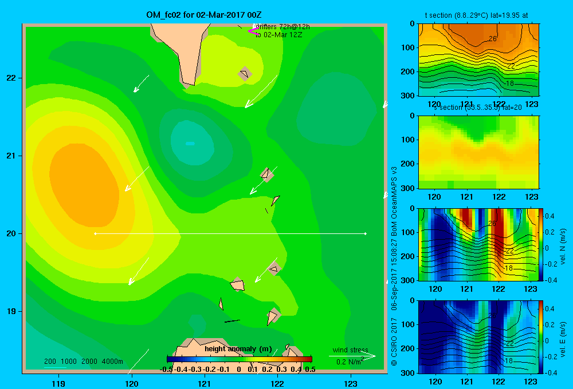Click the 0.5 tick at the height anomaly bar's end
573x389 pixels.
pyautogui.click(x=310, y=370)
